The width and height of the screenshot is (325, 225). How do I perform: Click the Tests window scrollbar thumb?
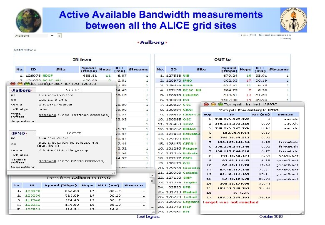pyautogui.click(x=152, y=181)
